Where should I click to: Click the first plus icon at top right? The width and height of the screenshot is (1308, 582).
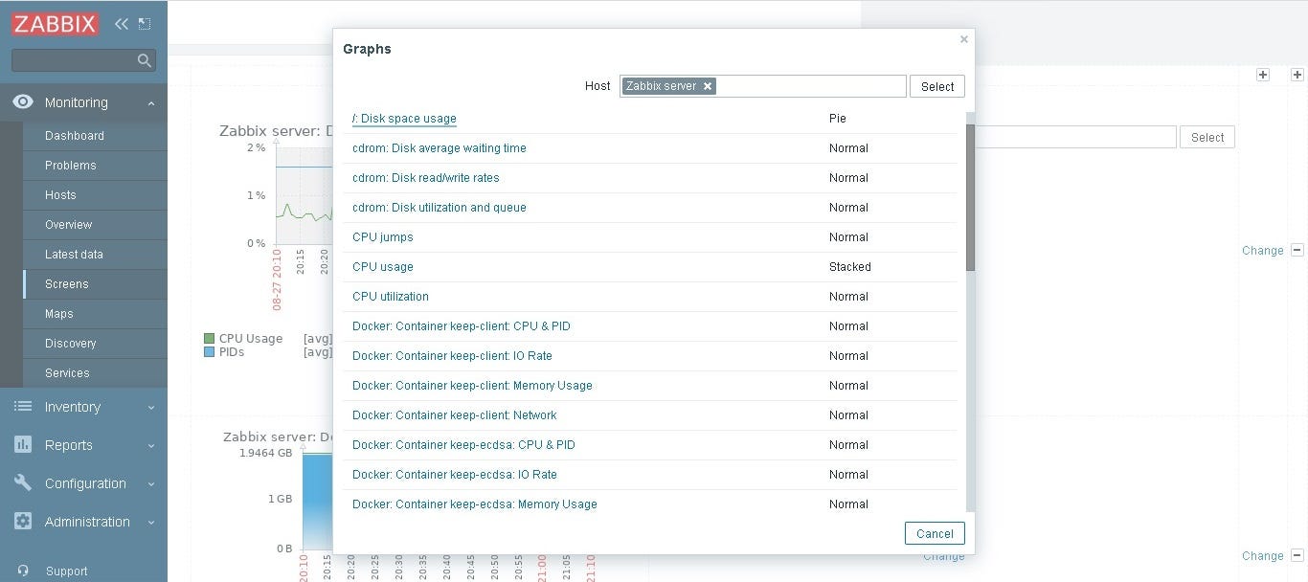point(1263,75)
